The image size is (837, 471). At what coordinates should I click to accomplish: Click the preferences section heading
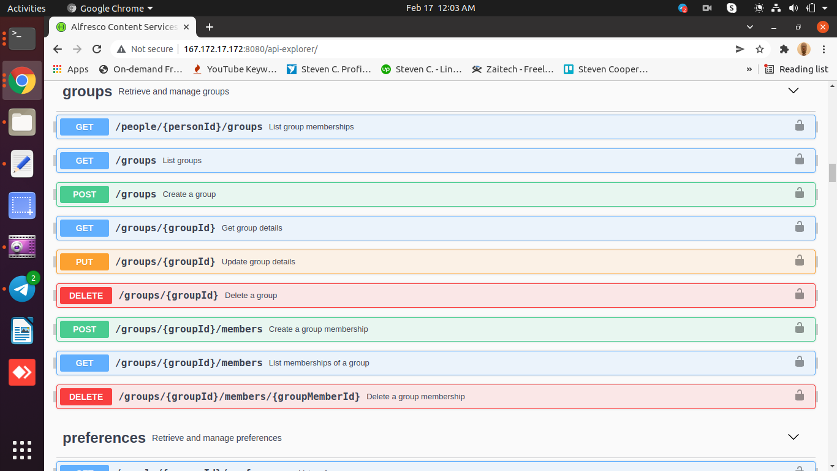[104, 438]
